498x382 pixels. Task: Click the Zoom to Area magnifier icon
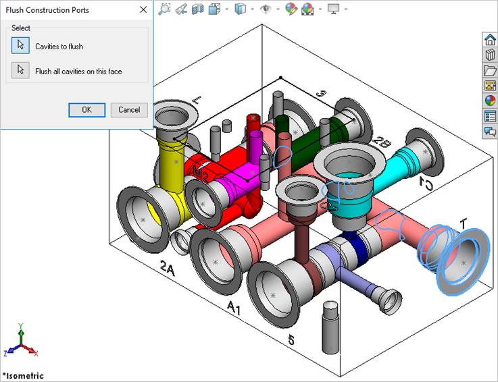164,9
